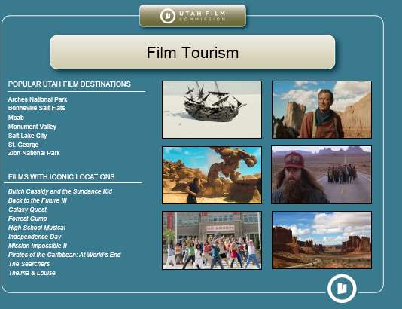
Task: Click the St. George entry
Action: coord(23,145)
